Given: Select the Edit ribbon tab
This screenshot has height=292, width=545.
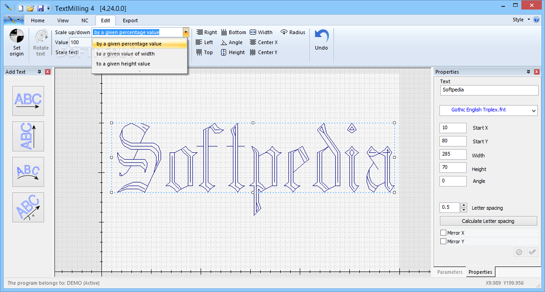Looking at the screenshot, I should [106, 20].
